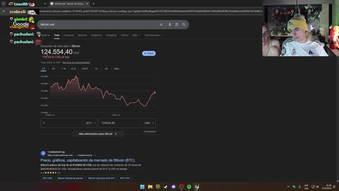This screenshot has width=339, height=191.
Task: Click the microphone tray icon
Action: pos(300,187)
